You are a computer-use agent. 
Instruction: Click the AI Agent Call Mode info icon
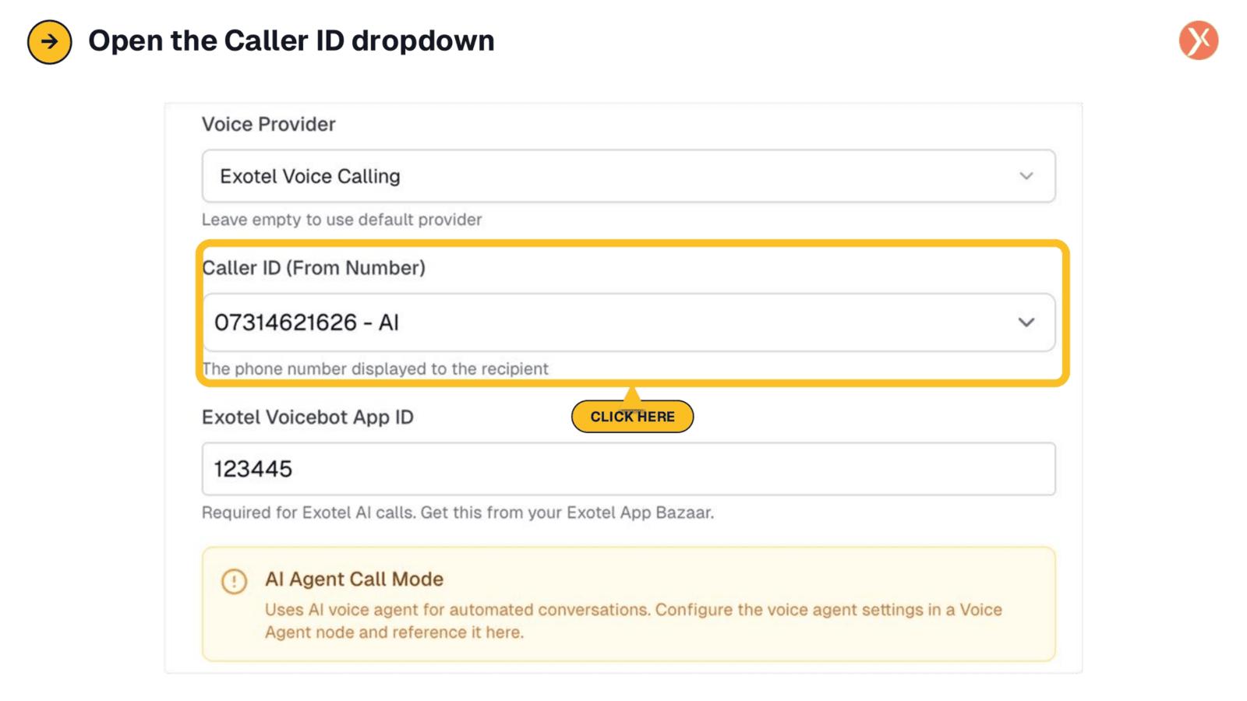click(x=234, y=581)
